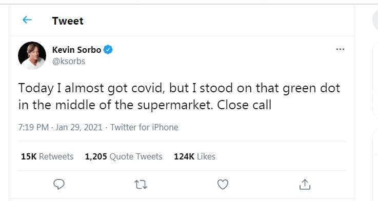Image resolution: width=378 pixels, height=201 pixels.
Task: Open the Twitter for iPhone source link
Action: point(144,127)
